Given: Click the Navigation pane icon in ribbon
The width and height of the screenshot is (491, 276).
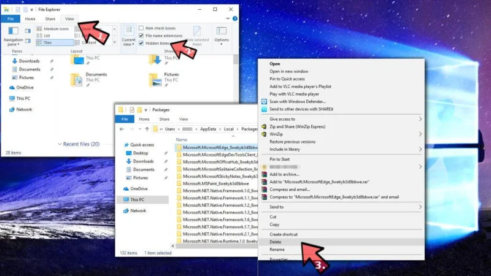Looking at the screenshot, I should [x=13, y=31].
